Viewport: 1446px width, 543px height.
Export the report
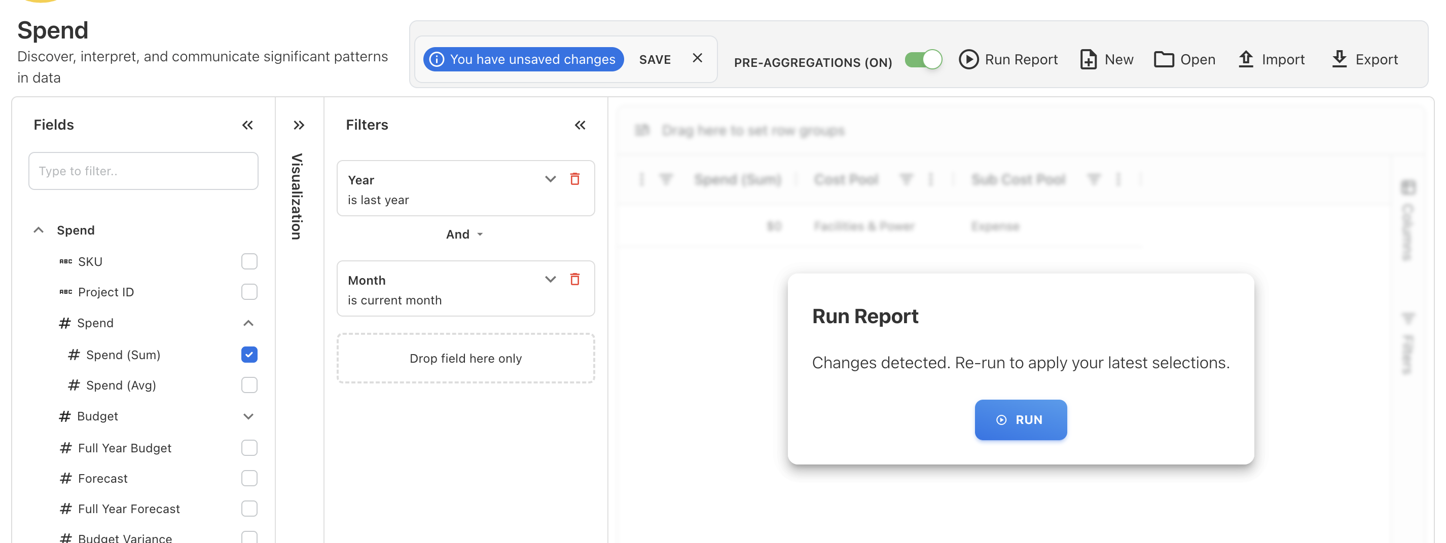pos(1364,59)
